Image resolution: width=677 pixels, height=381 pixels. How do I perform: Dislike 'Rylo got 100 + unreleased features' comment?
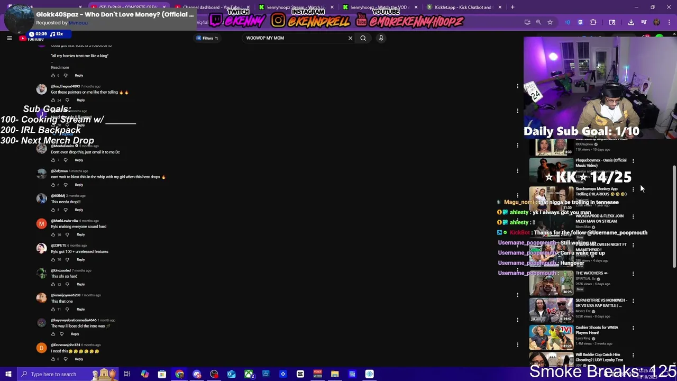[67, 259]
